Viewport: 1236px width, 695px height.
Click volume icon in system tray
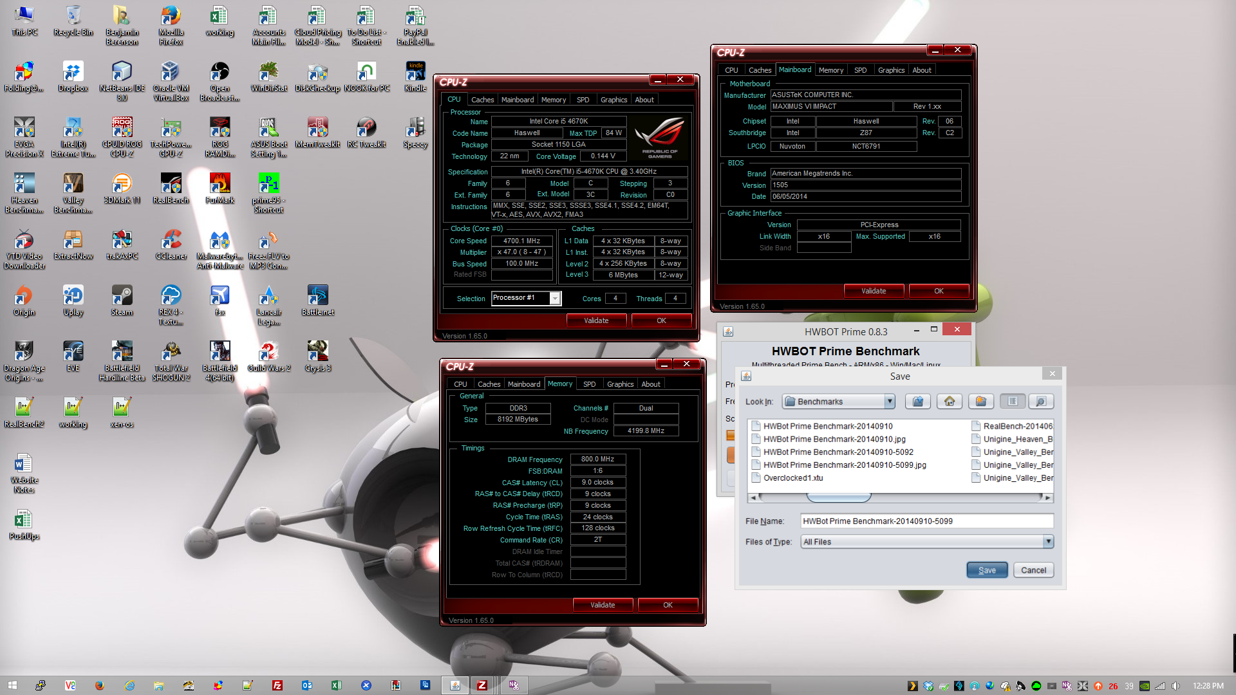(x=1175, y=686)
